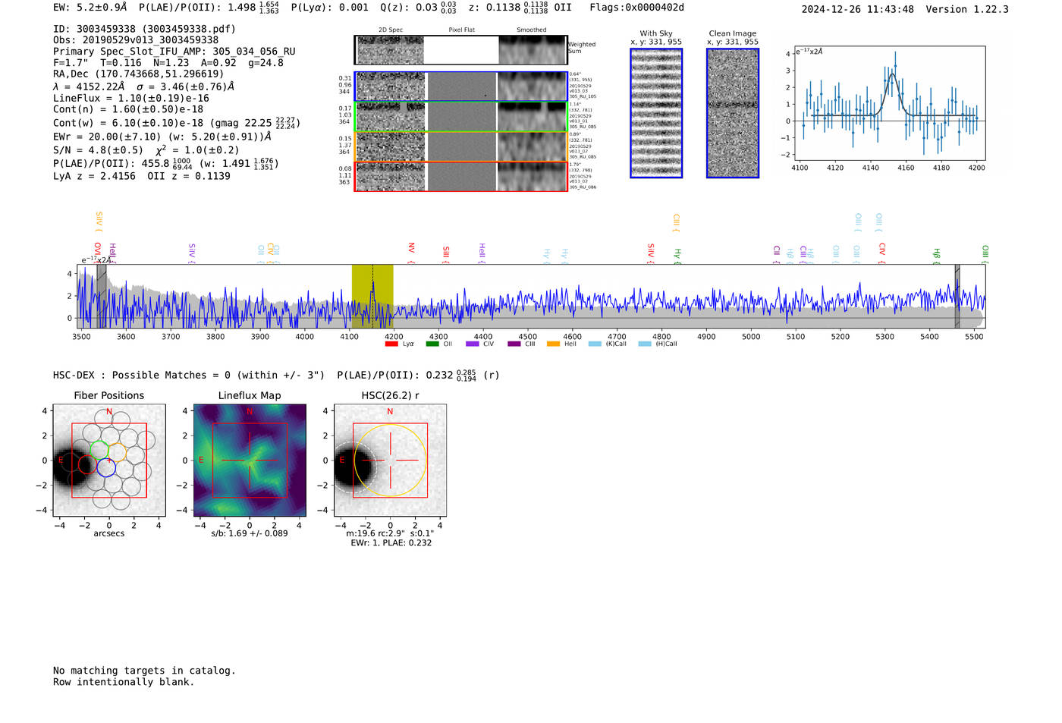Click the No matching targets in catalog. message
Screen dimensions: 1062x723
144,671
